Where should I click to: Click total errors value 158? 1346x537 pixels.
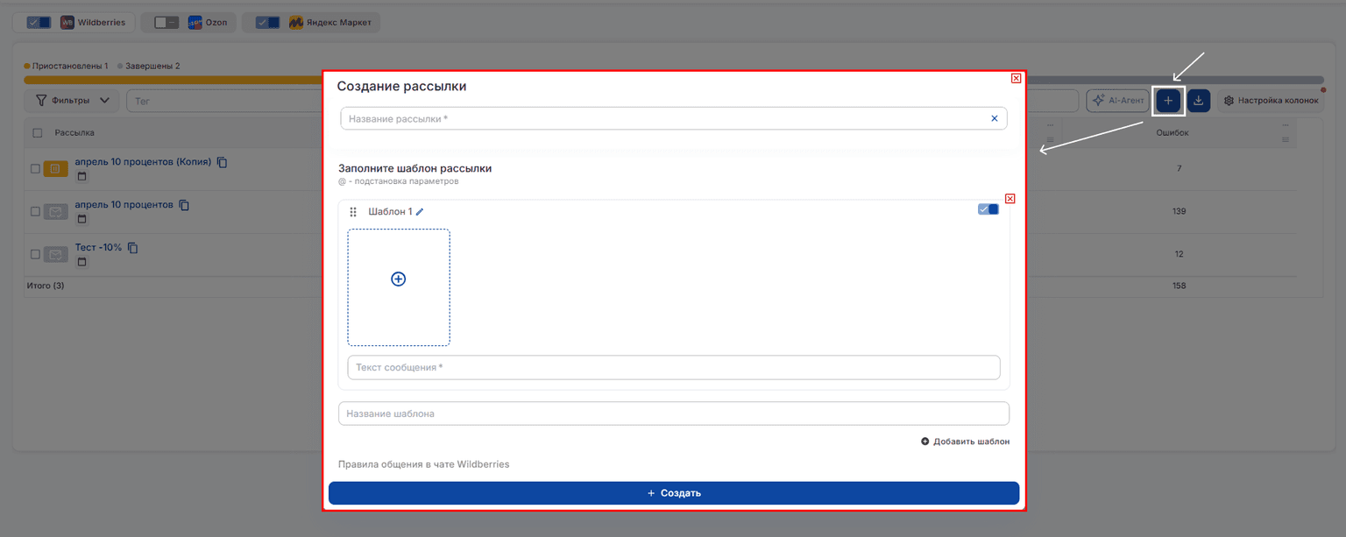1179,286
